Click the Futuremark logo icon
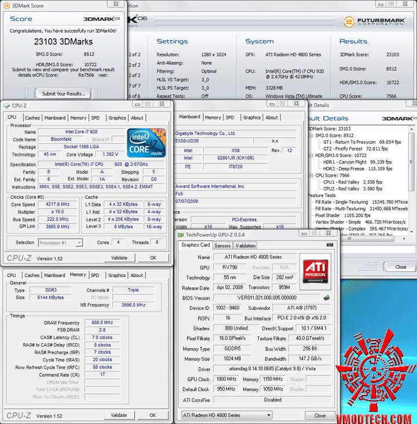417x424 pixels. (349, 21)
